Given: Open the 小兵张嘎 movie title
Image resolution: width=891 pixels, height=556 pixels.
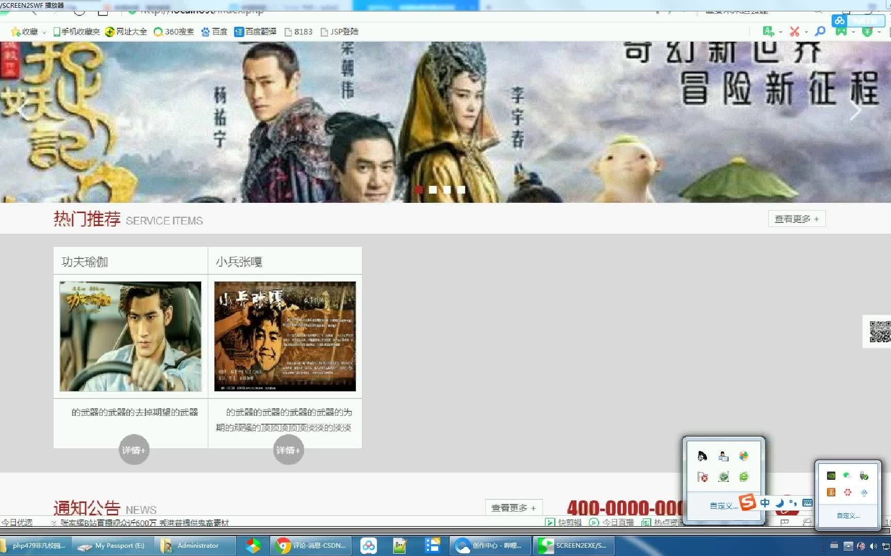Looking at the screenshot, I should tap(239, 262).
